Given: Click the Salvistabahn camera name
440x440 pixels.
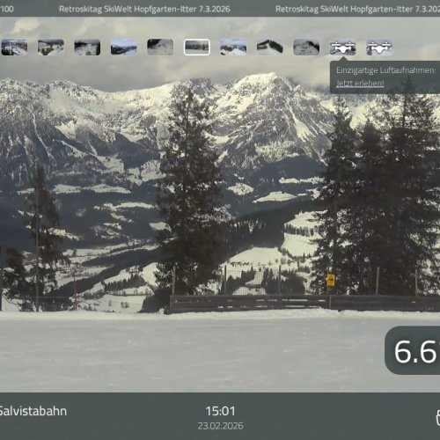Looking at the screenshot, I should click(x=33, y=411).
